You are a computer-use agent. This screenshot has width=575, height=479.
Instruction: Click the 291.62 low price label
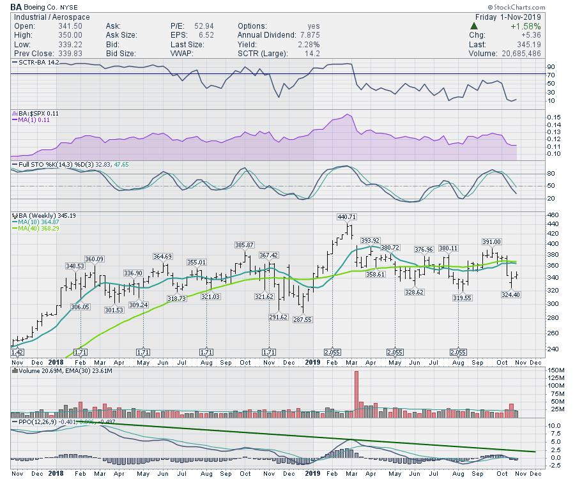[x=279, y=317]
